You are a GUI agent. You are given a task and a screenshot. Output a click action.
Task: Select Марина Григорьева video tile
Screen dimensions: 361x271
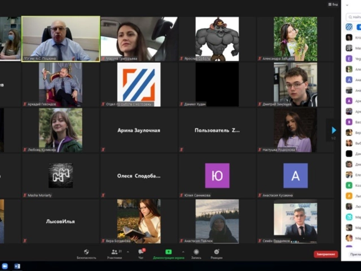[139, 39]
